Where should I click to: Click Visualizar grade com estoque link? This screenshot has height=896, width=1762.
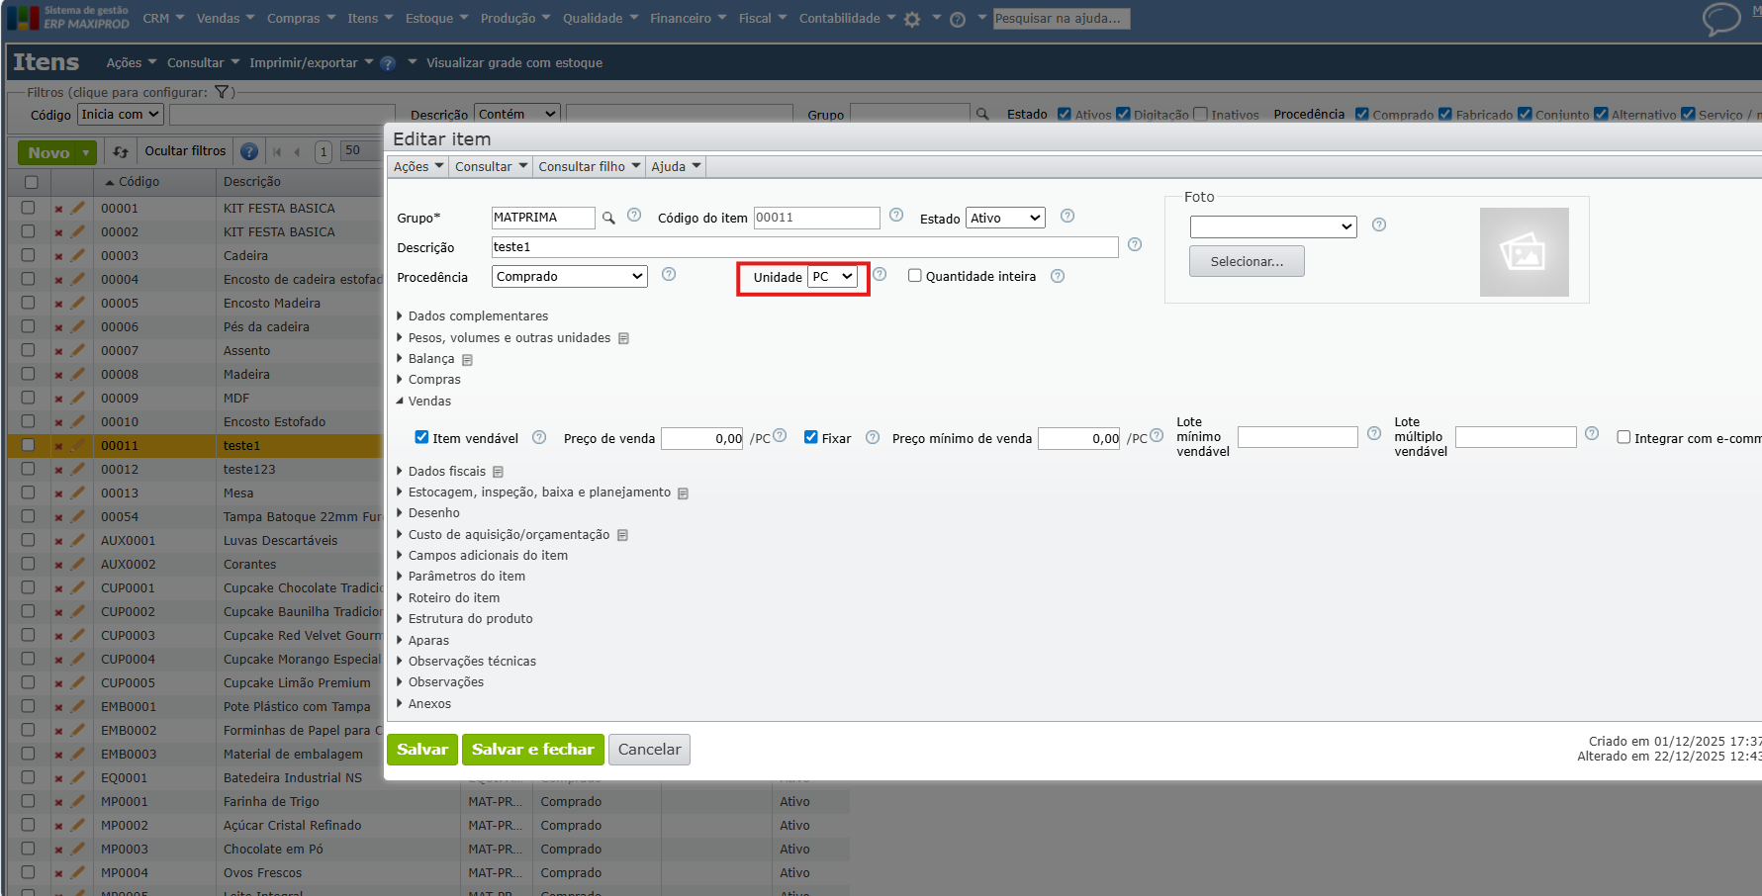(514, 63)
